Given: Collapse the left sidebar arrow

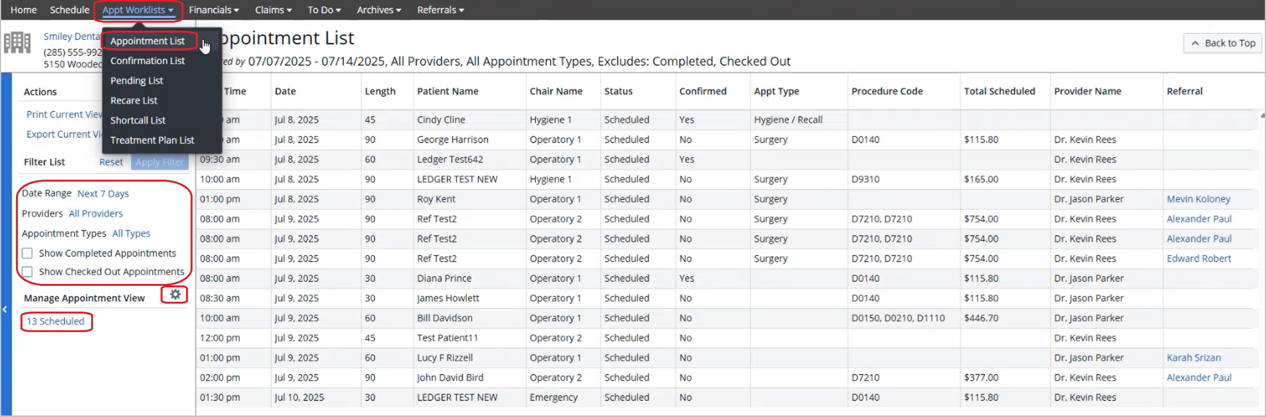Looking at the screenshot, I should pyautogui.click(x=5, y=310).
